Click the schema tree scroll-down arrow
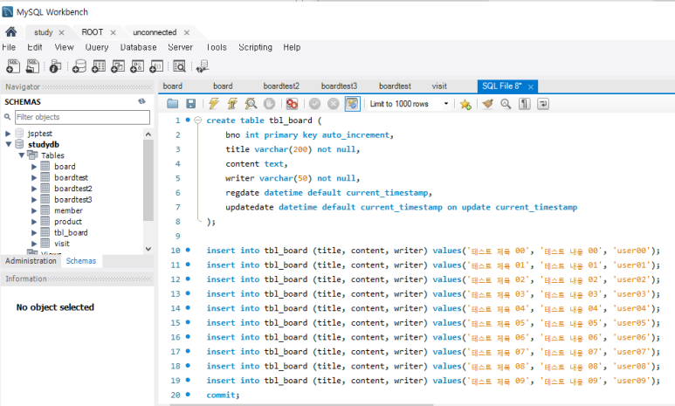This screenshot has height=406, width=675. tap(148, 249)
